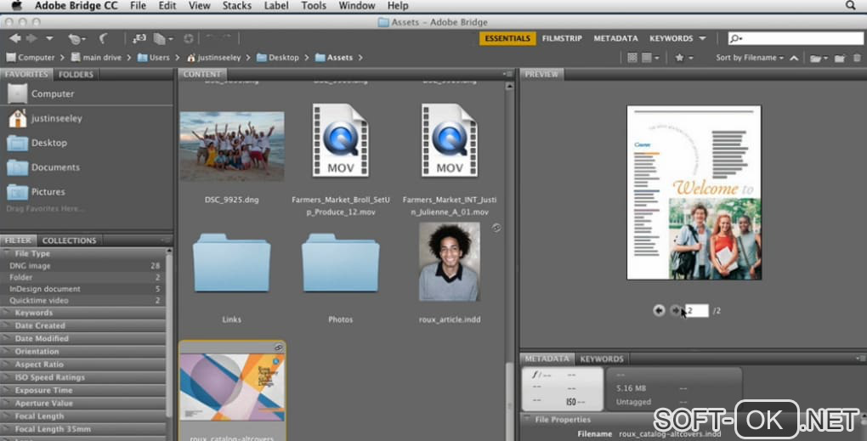Click the Create new folder icon
Viewport: 867px width, 441px height.
click(840, 58)
